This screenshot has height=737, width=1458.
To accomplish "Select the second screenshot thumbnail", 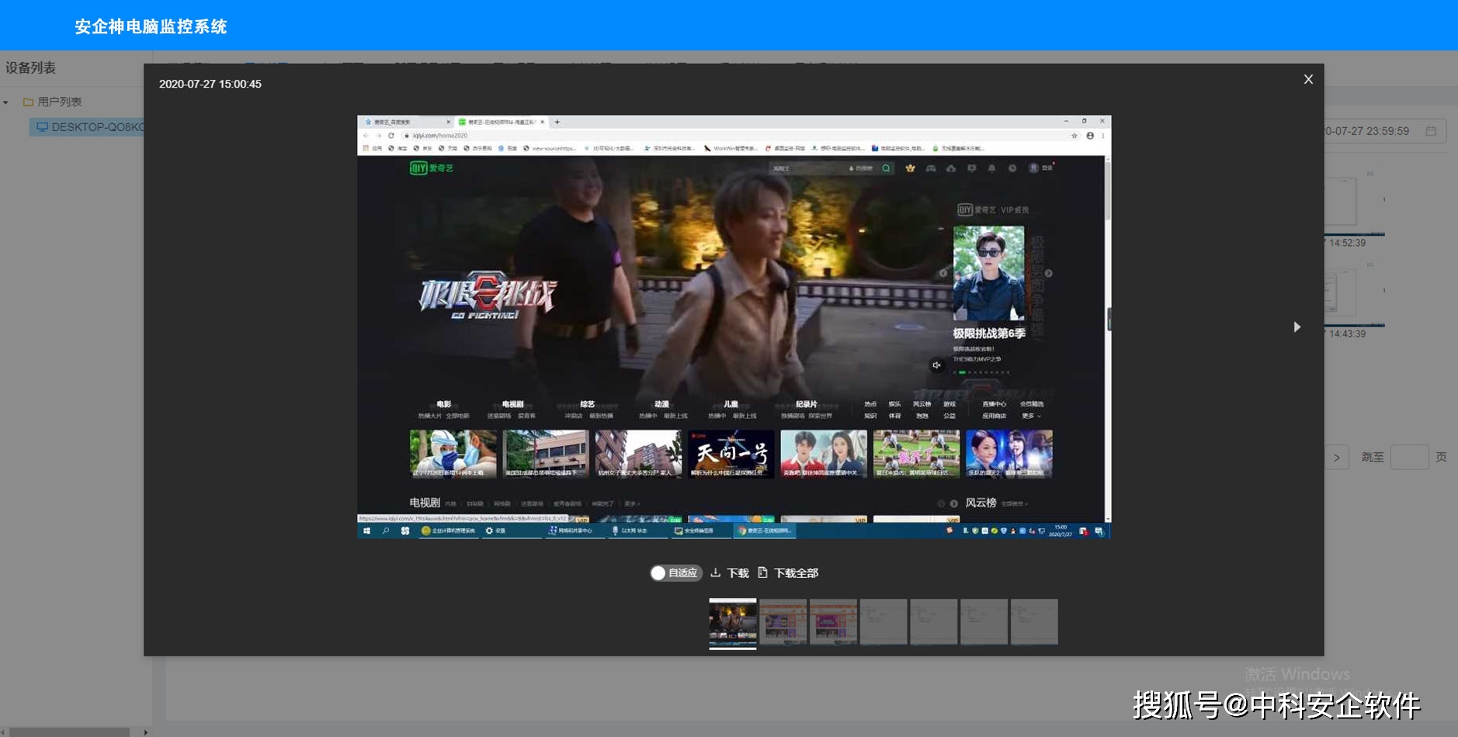I will coord(783,621).
